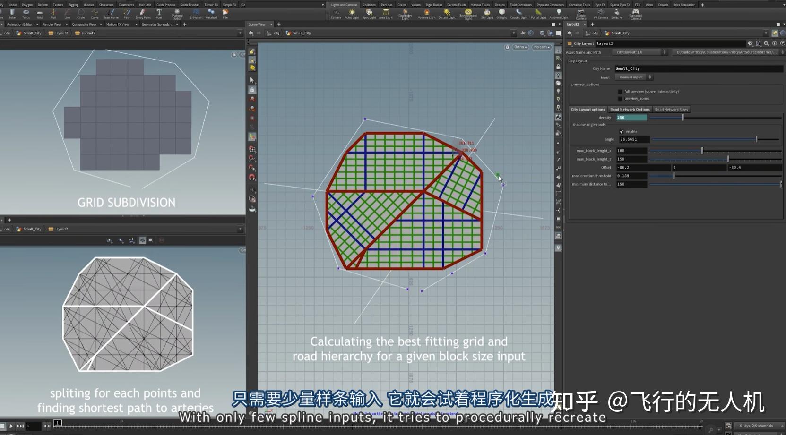Disable shallow angle roads enable checkbox

622,132
